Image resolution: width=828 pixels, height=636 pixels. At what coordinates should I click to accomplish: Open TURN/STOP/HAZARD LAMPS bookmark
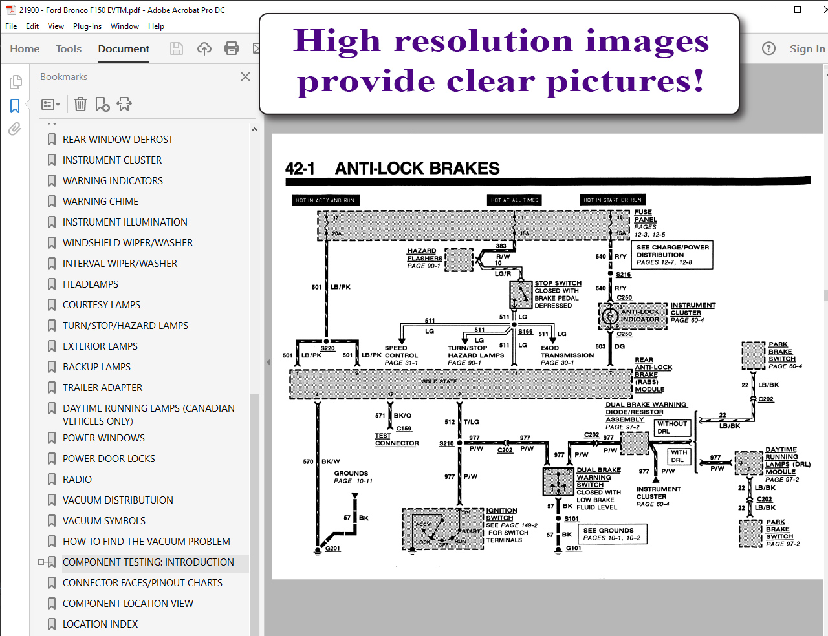pos(125,326)
